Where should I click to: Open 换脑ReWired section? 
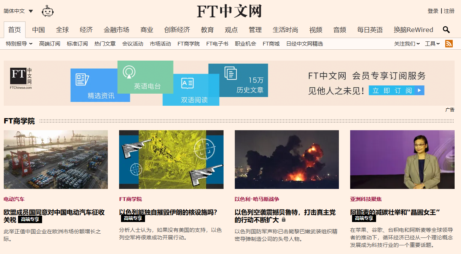tap(413, 30)
